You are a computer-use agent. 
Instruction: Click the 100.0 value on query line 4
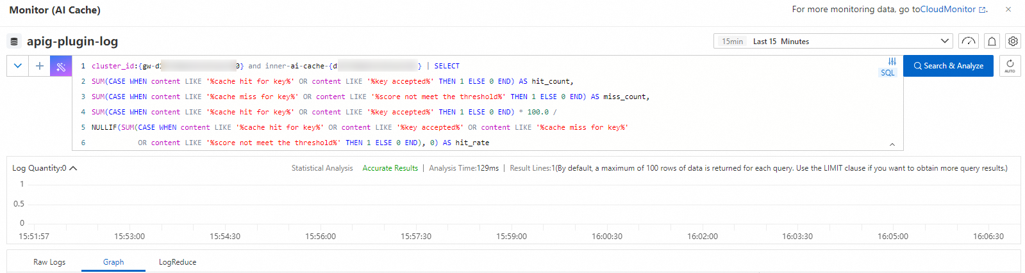(x=538, y=112)
